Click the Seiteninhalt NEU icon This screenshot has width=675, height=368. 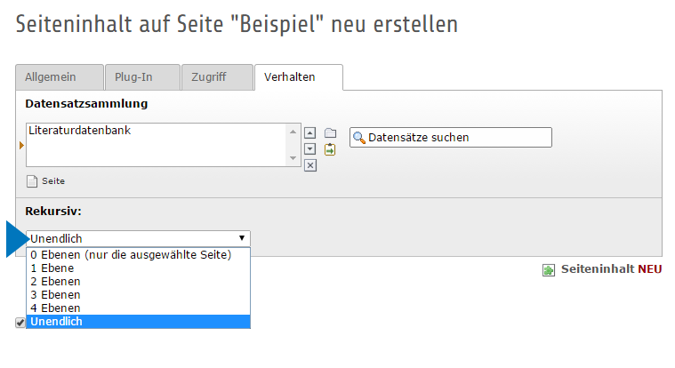coord(549,269)
